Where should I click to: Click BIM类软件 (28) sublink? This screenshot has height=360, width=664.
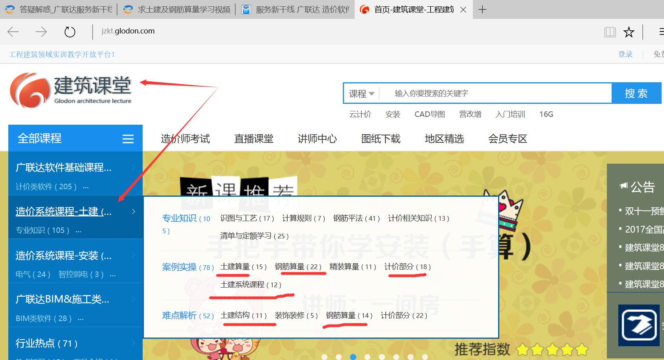43,318
